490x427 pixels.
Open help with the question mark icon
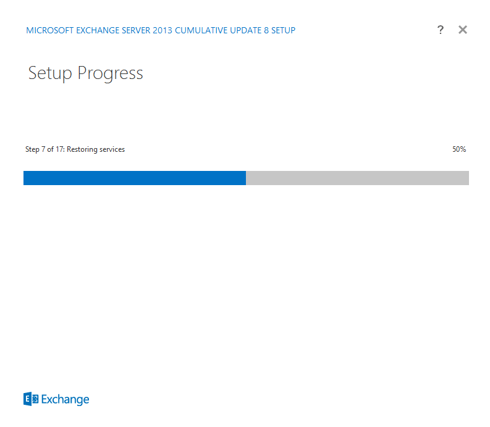[441, 30]
